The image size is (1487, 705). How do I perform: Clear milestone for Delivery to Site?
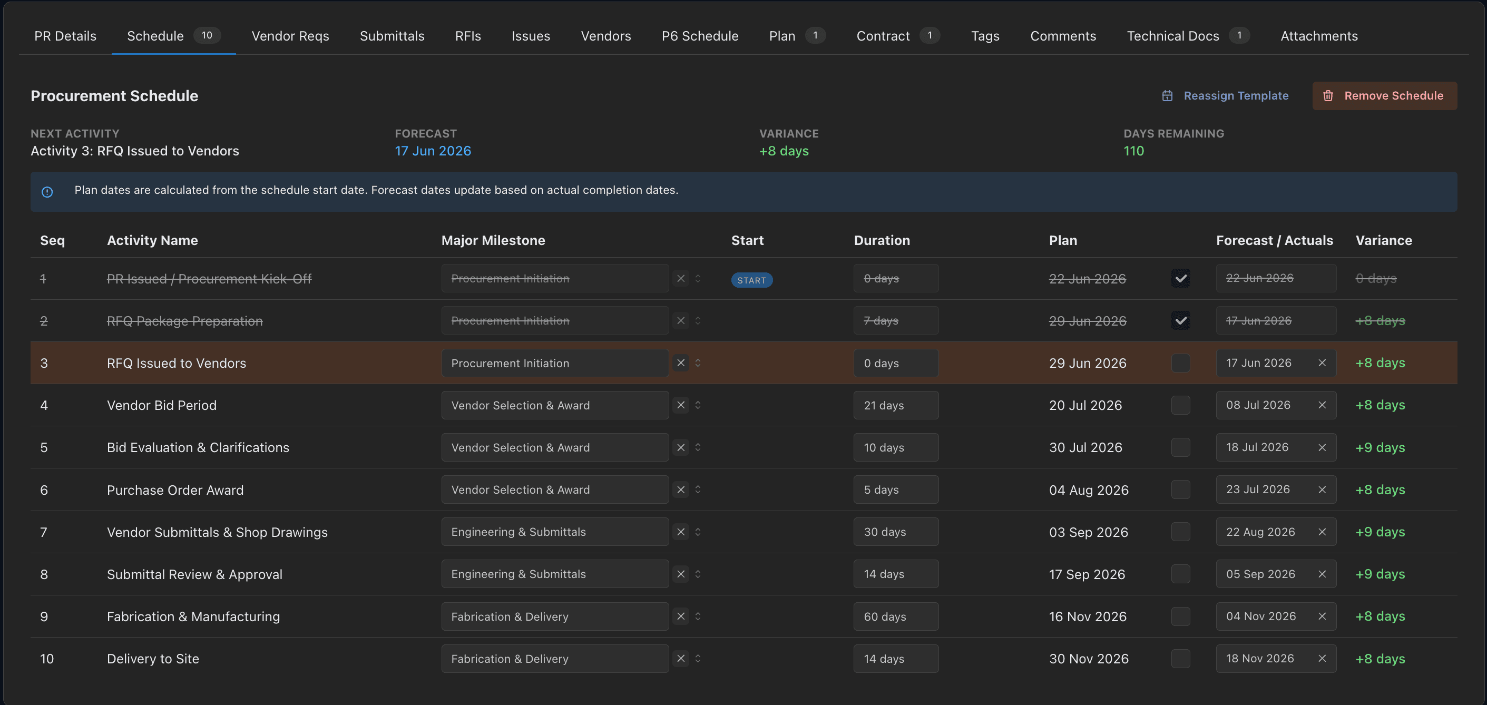coord(681,658)
